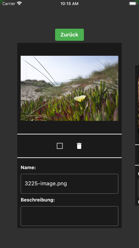The image size is (139, 248).
Task: Open the beach flower photo thumbnail
Action: pos(69,88)
